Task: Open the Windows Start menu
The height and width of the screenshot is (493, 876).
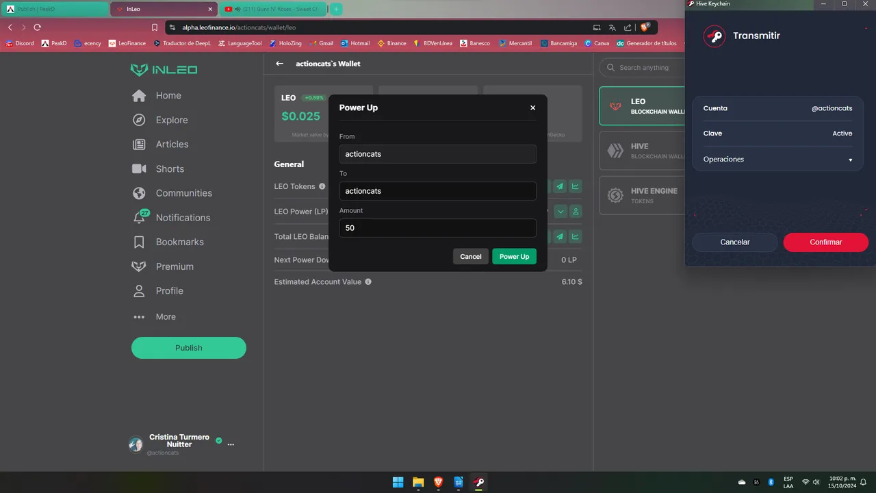Action: pyautogui.click(x=398, y=482)
